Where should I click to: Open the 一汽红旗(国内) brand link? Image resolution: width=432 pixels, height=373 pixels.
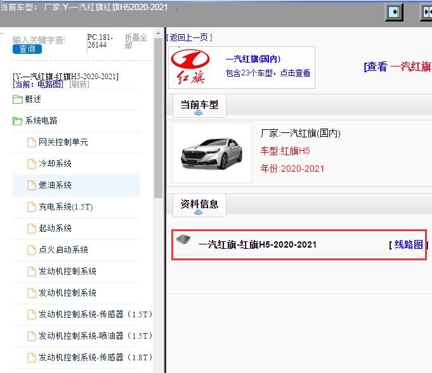pyautogui.click(x=253, y=59)
